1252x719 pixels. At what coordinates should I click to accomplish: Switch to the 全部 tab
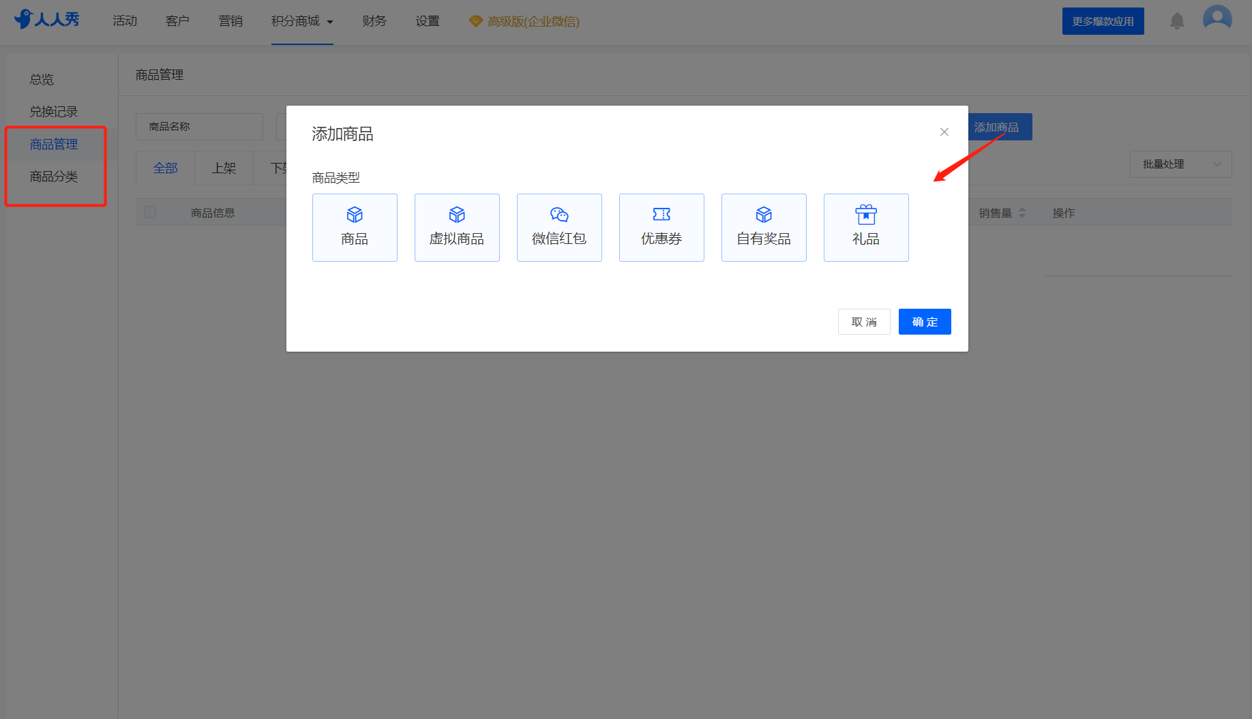tap(166, 168)
